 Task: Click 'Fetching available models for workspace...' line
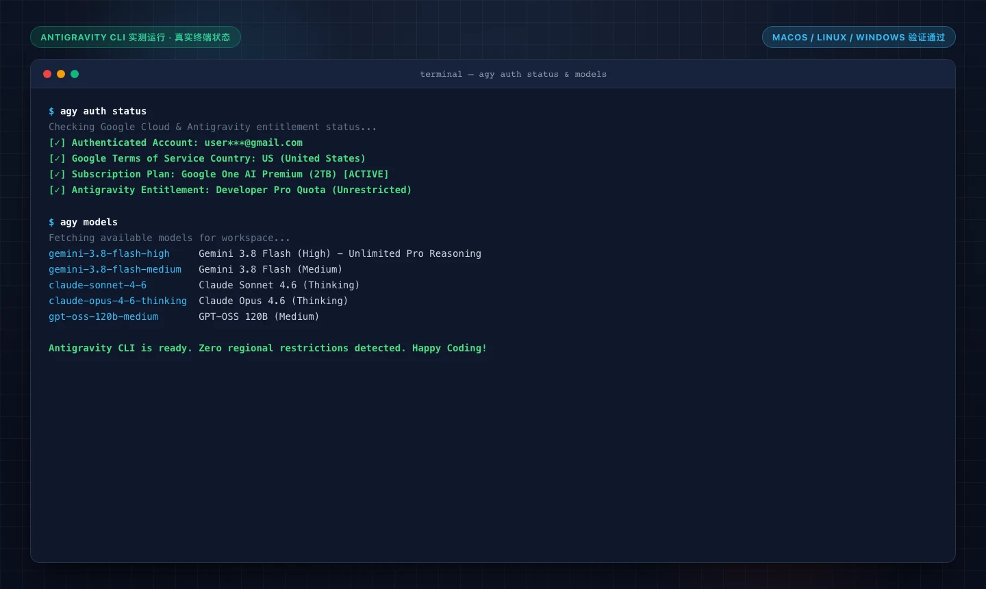point(169,238)
